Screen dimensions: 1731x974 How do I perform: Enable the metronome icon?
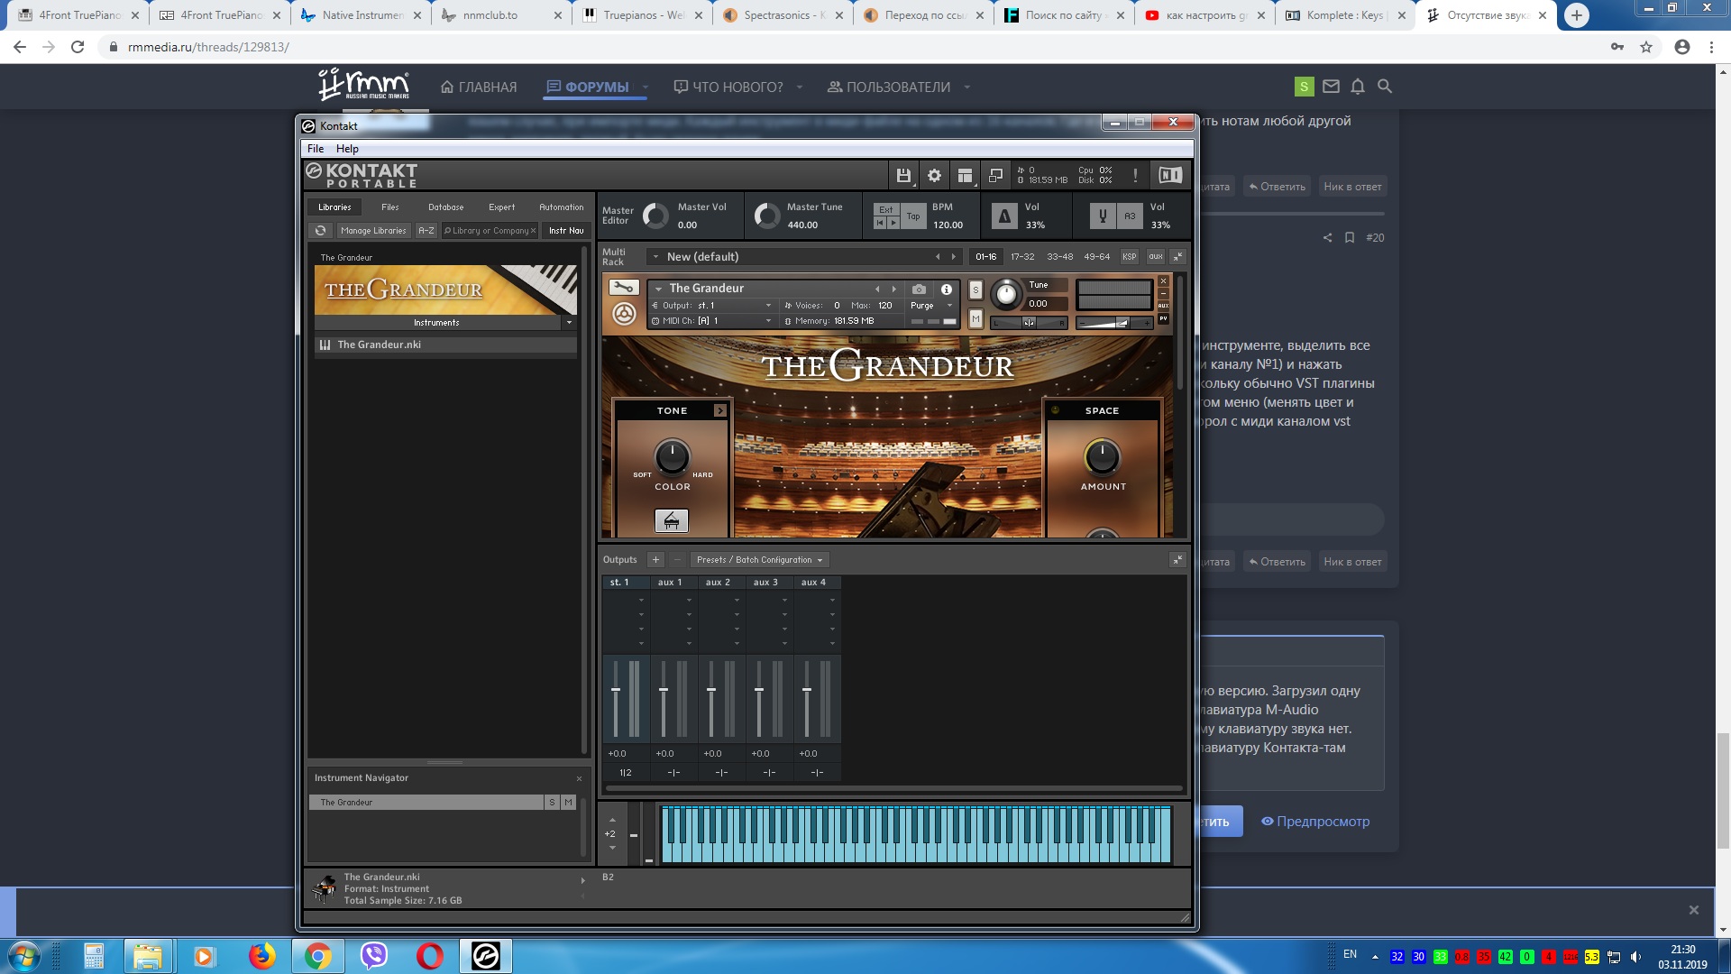click(1004, 216)
